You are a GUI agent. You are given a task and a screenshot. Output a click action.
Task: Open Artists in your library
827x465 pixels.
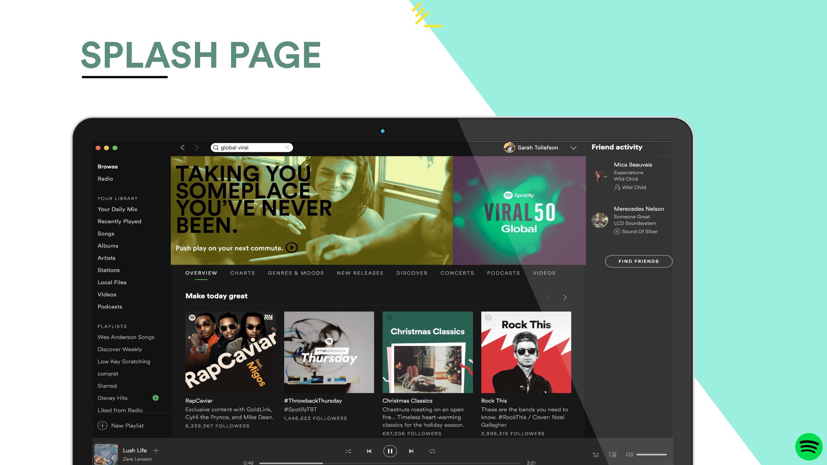coord(107,258)
